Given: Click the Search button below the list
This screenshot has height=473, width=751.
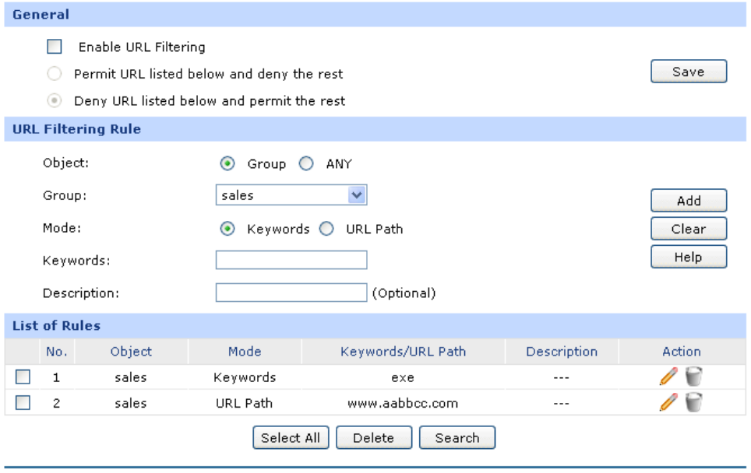Looking at the screenshot, I should 457,437.
